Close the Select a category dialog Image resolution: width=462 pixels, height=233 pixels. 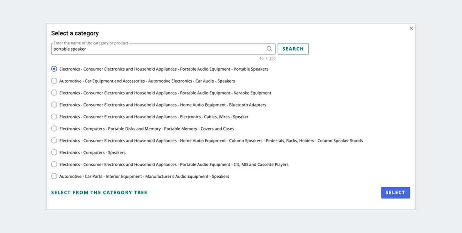411,28
